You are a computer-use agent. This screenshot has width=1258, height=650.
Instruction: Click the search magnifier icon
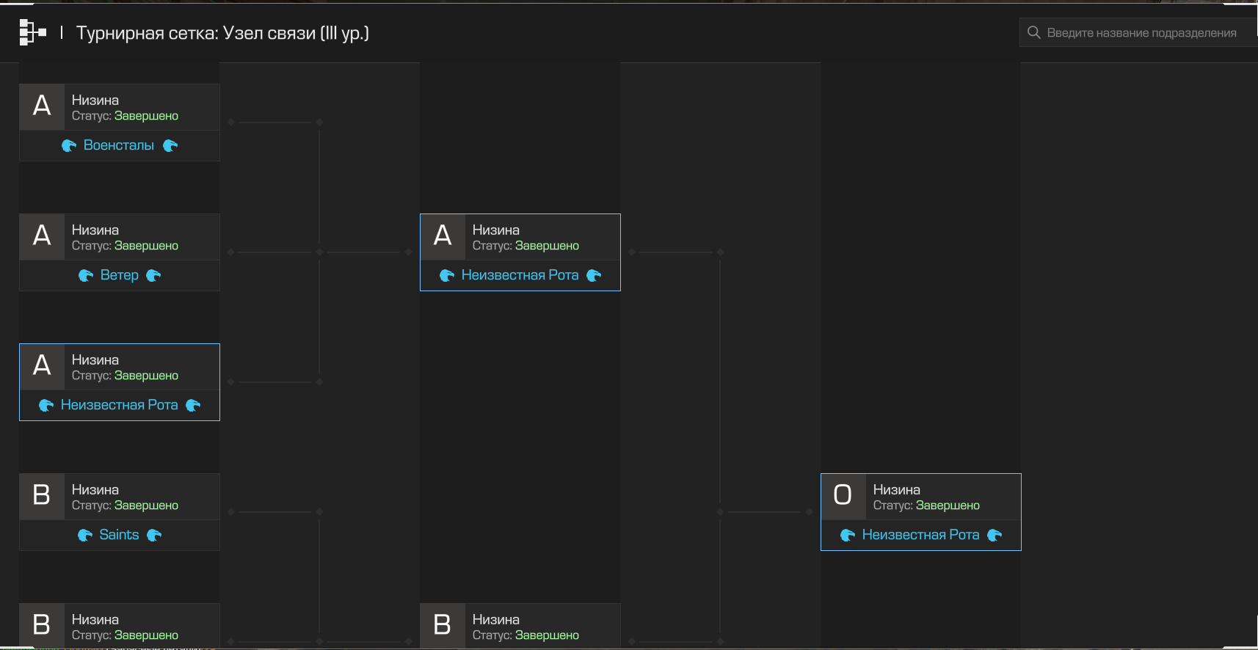pos(1033,32)
